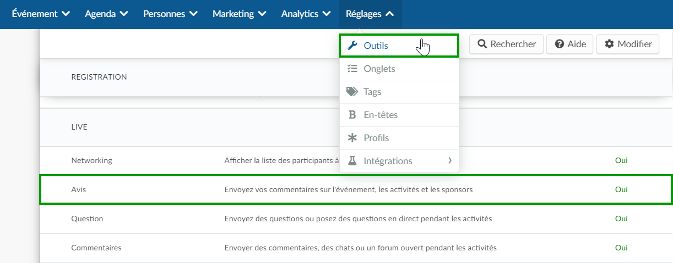Viewport: 673px width, 263px height.
Task: Click the Question row description text
Action: click(358, 219)
